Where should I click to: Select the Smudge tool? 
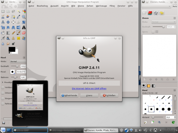click(8, 44)
